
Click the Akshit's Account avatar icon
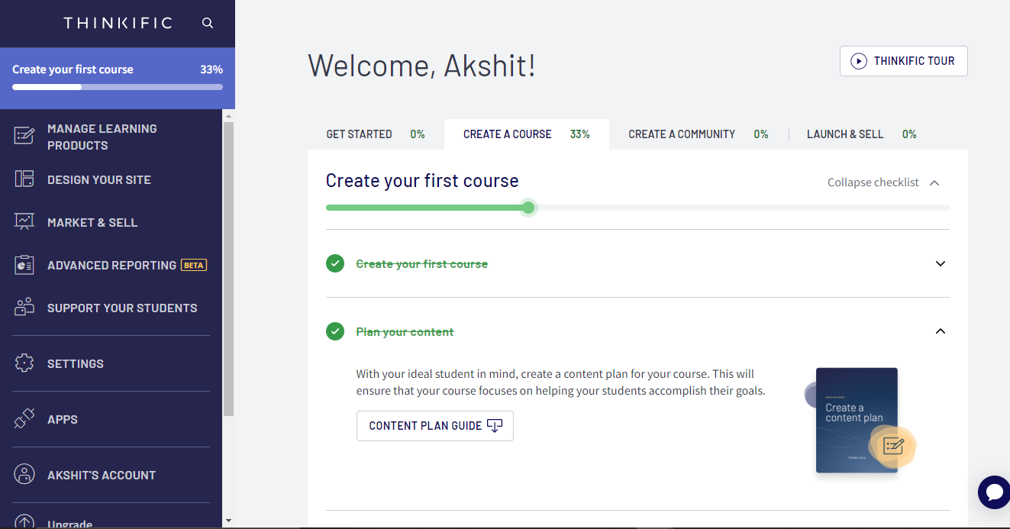24,475
